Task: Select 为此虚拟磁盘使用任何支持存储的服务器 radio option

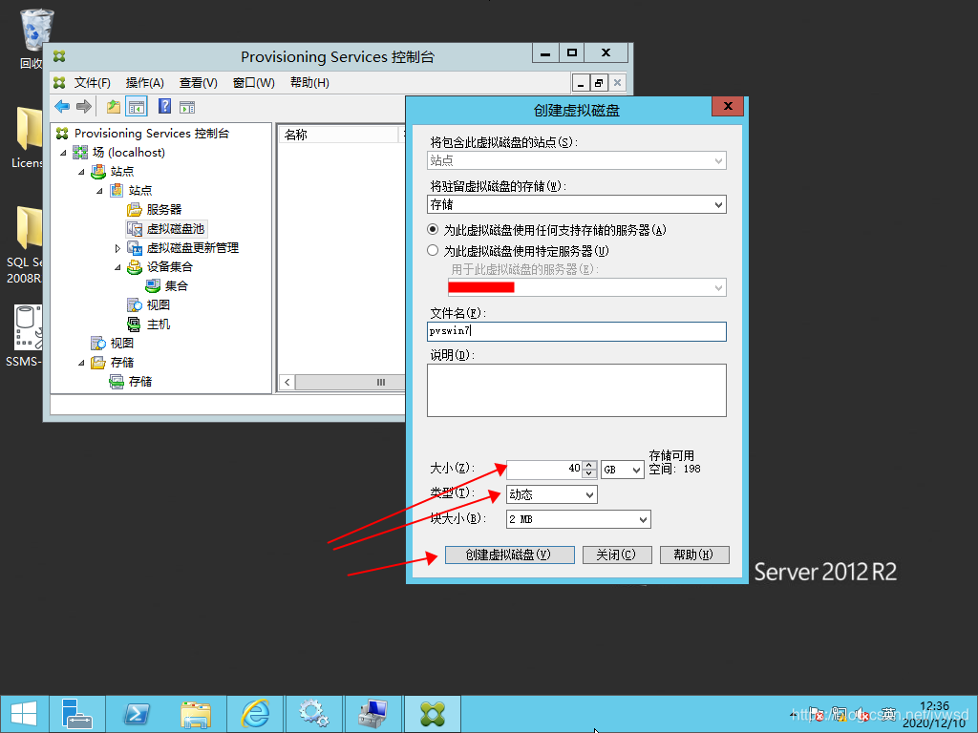Action: [434, 230]
